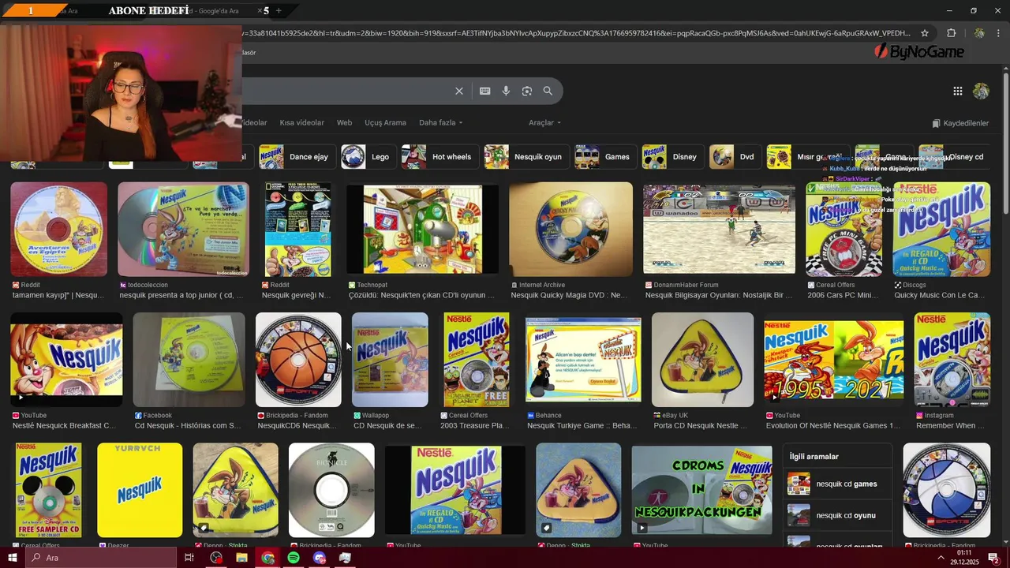Submit search with the magnifier icon
The image size is (1010, 568).
pyautogui.click(x=548, y=91)
